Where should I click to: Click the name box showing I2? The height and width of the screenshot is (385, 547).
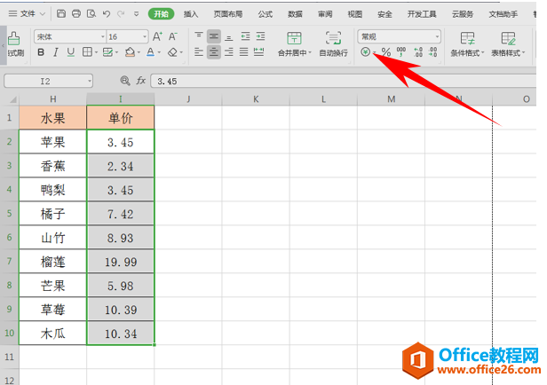[x=49, y=82]
